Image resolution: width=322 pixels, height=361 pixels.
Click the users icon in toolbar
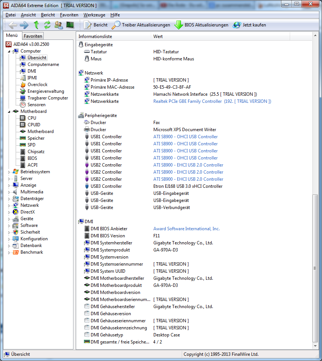point(59,25)
